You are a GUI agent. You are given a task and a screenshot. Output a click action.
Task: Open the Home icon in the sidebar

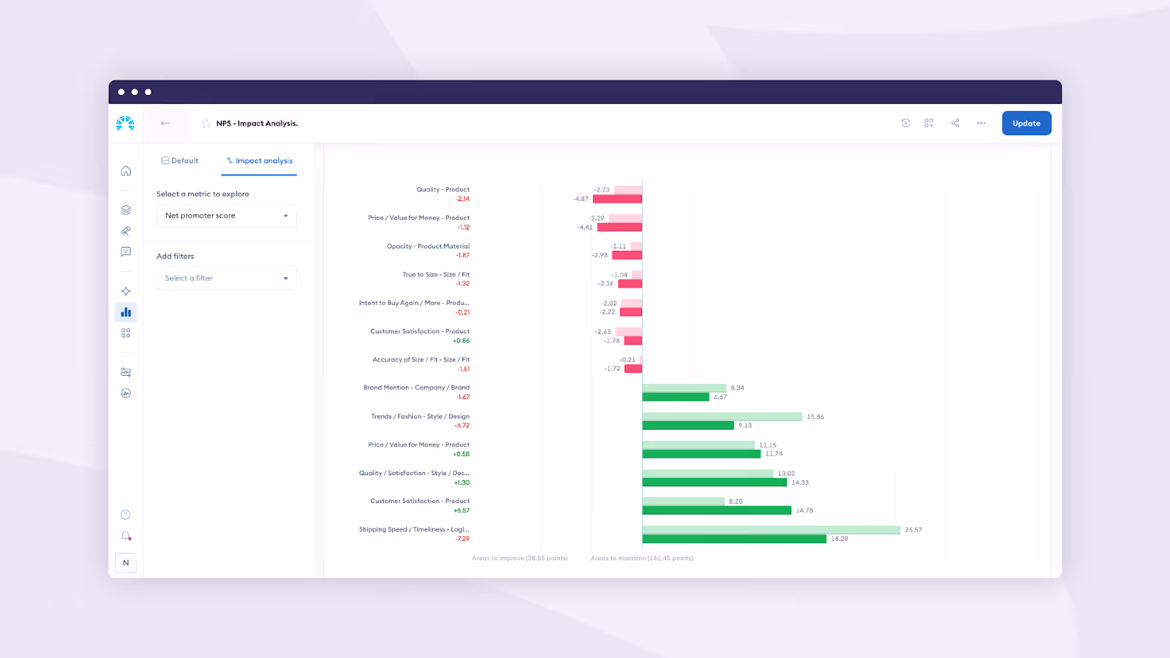tap(126, 171)
